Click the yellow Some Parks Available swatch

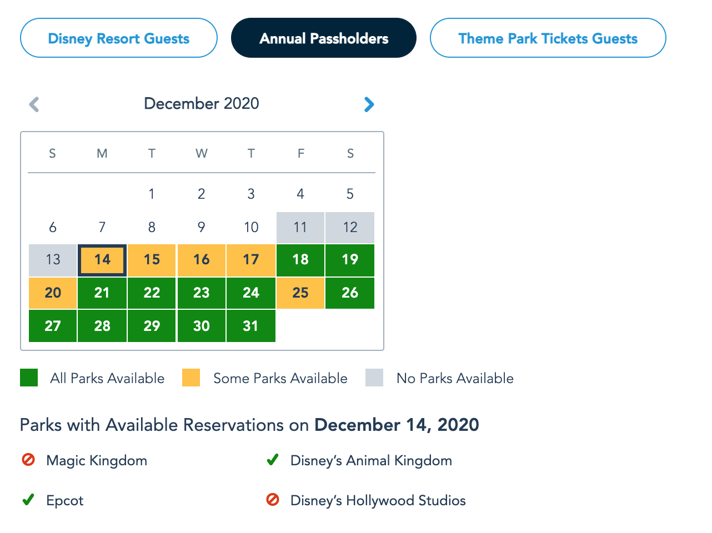click(191, 378)
